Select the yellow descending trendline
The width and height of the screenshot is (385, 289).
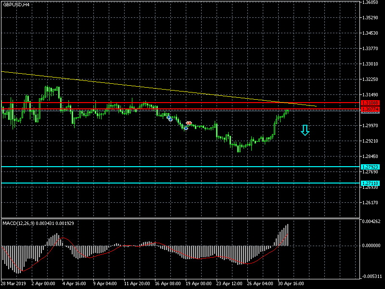[x=144, y=87]
